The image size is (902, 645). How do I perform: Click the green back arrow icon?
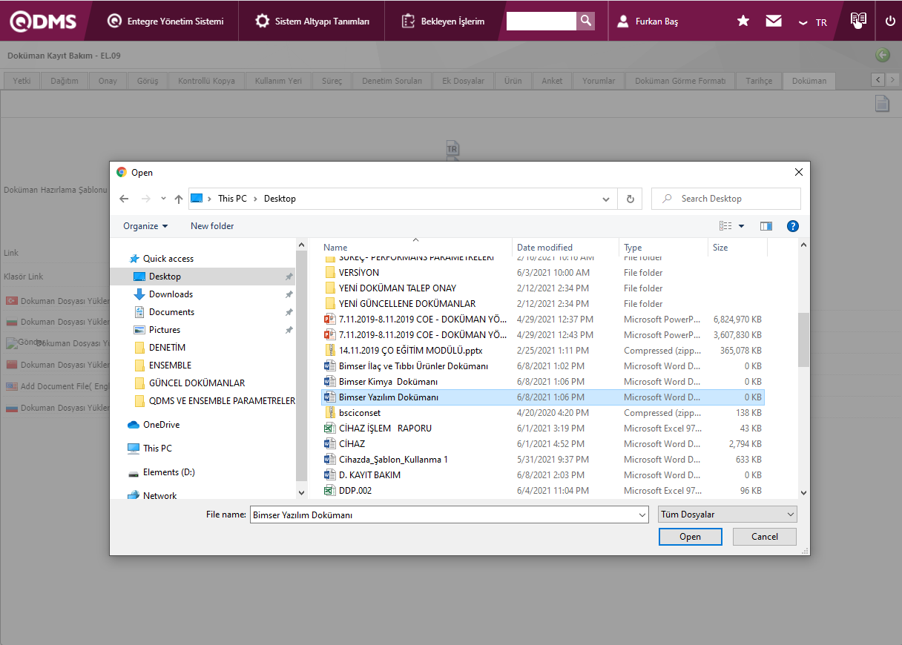[882, 55]
